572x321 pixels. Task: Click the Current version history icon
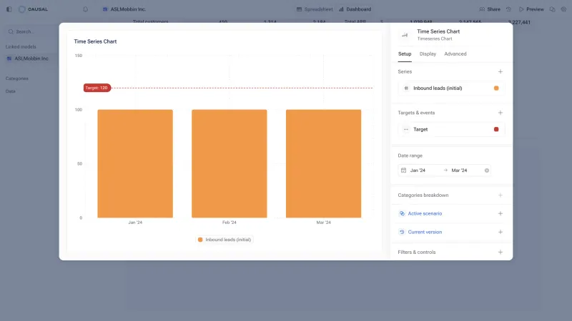tap(402, 232)
